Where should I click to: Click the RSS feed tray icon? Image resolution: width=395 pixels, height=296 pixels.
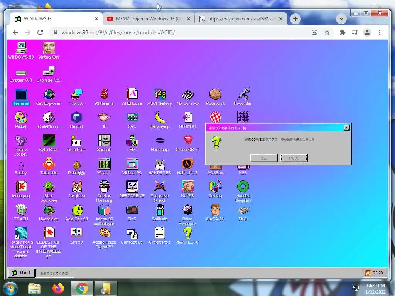[x=368, y=273]
